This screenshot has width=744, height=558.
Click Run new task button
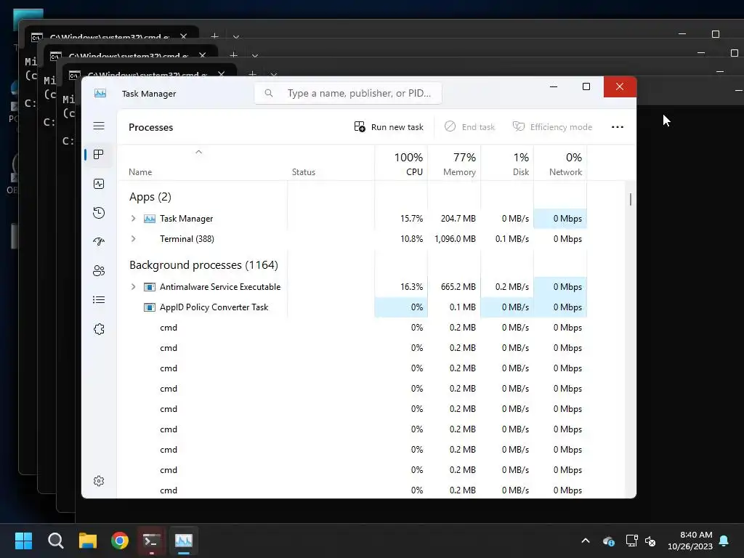coord(389,126)
